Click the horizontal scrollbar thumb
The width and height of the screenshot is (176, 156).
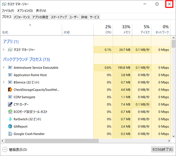[x=52, y=141]
